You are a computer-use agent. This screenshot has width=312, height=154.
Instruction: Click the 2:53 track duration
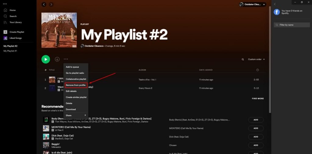pos(256,80)
